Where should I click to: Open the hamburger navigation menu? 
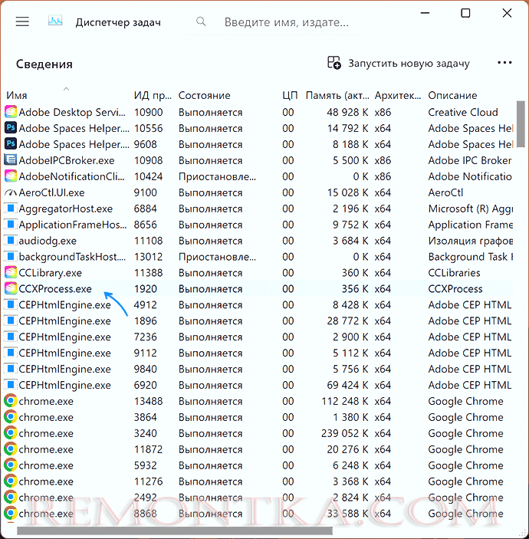pyautogui.click(x=22, y=21)
